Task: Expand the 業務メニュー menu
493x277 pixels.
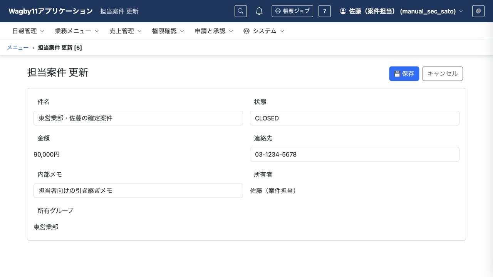Action: (x=77, y=31)
